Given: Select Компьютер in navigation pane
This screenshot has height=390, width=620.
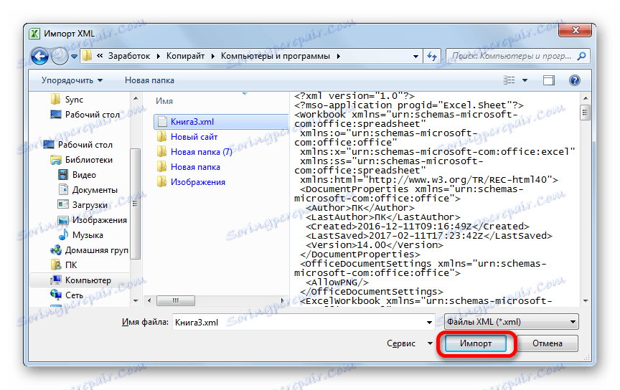Looking at the screenshot, I should coord(88,280).
